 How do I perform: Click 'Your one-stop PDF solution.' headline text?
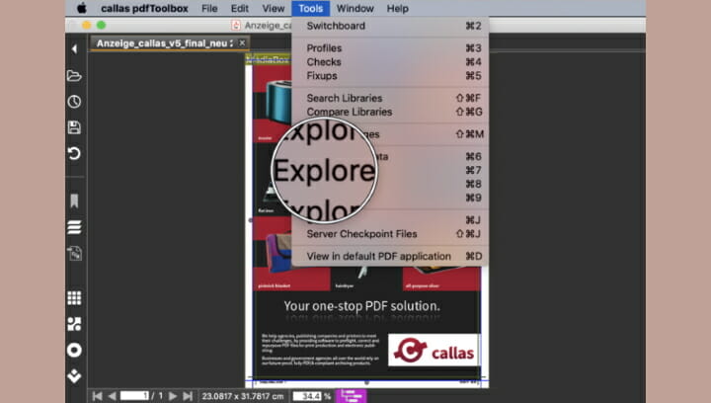(361, 306)
